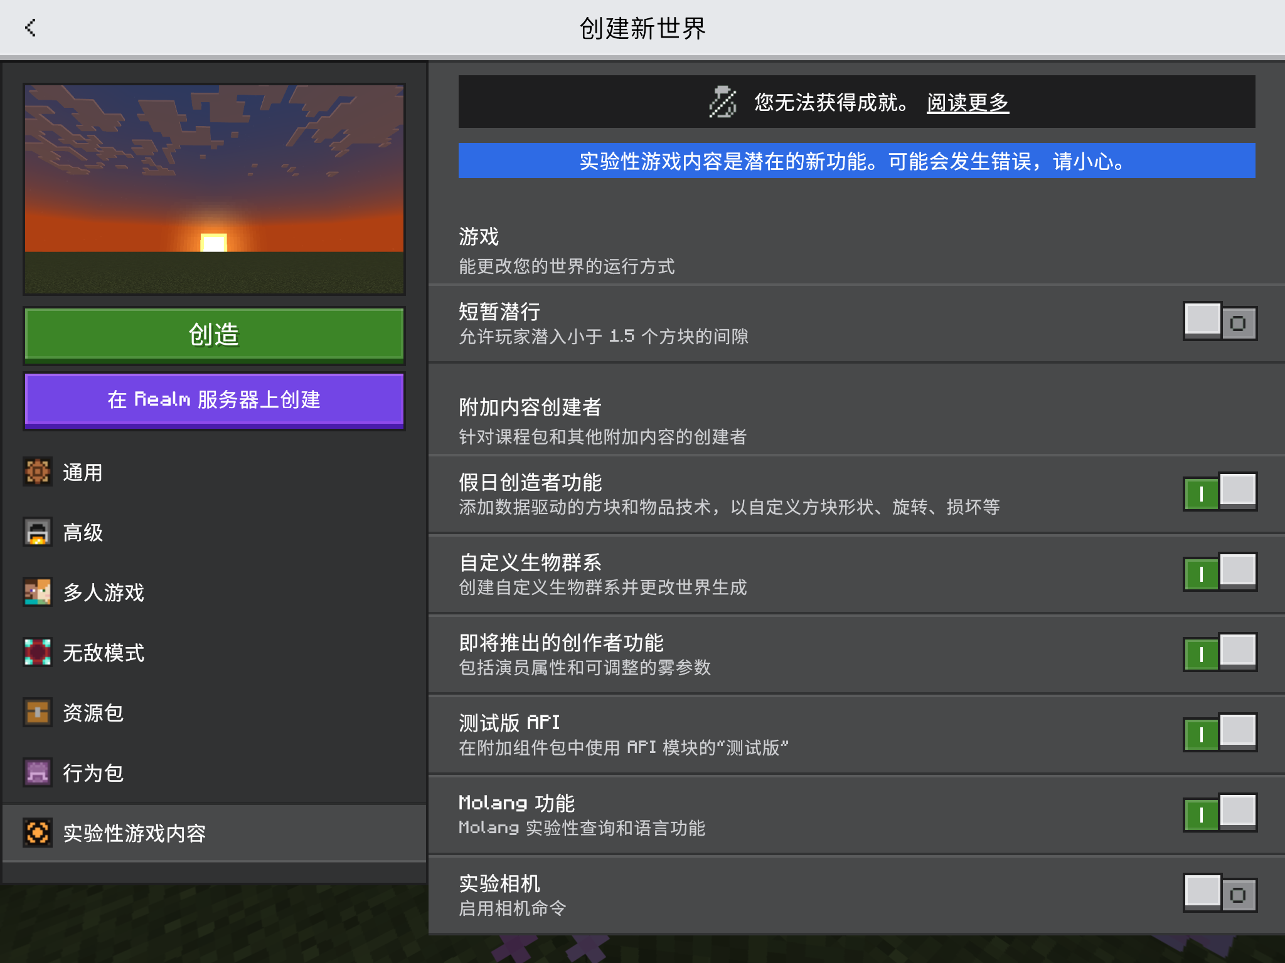Image resolution: width=1285 pixels, height=963 pixels.
Task: Click the orange icon beside 实验性游戏内容
Action: point(38,833)
